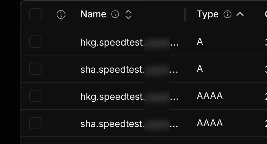The height and width of the screenshot is (144, 267).
Task: Click the info icon beside the Name header
Action: pyautogui.click(x=115, y=14)
